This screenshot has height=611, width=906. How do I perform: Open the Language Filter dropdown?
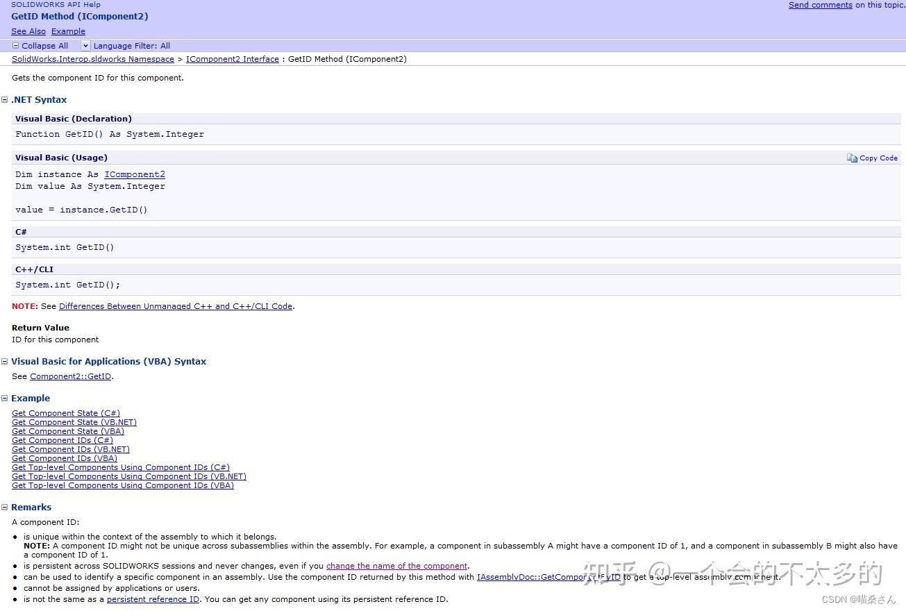pos(86,46)
